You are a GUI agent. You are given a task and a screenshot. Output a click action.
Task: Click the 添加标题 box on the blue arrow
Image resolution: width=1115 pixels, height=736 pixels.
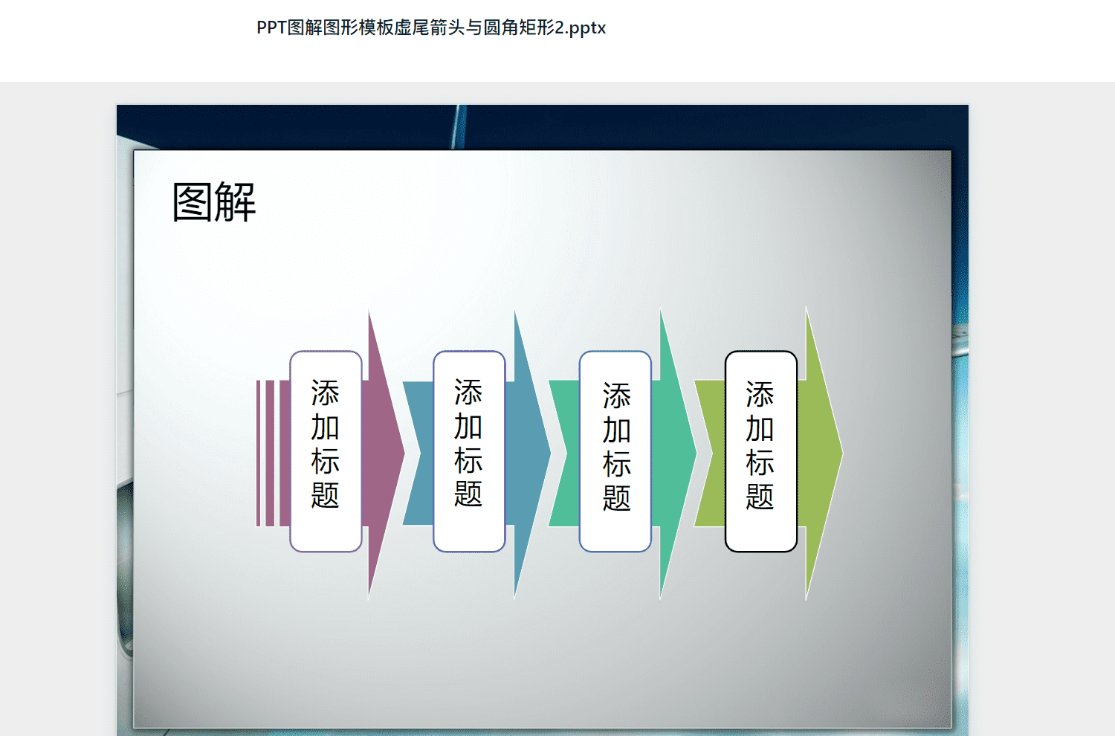tap(469, 451)
